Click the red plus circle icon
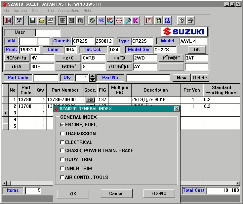243x204 pixels. [119, 20]
